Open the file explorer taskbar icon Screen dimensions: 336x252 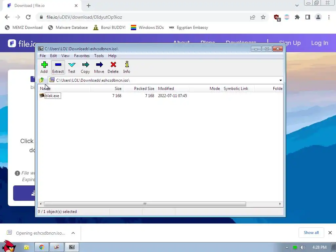tap(26, 247)
